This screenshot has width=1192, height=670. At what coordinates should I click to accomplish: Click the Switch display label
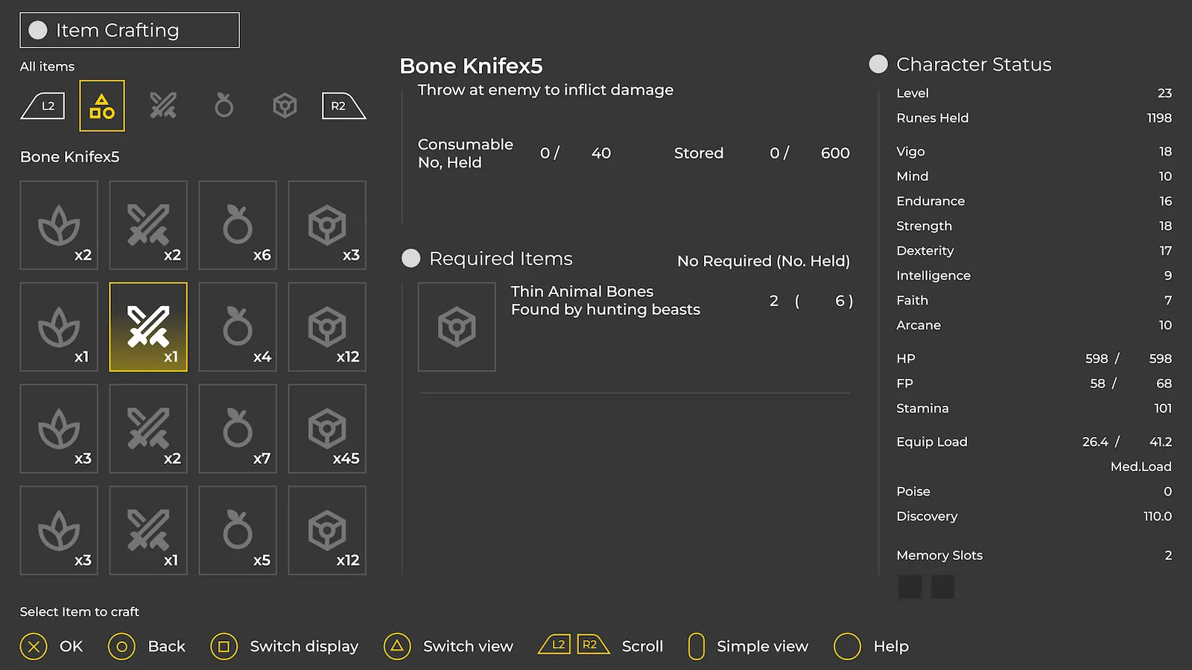[304, 646]
